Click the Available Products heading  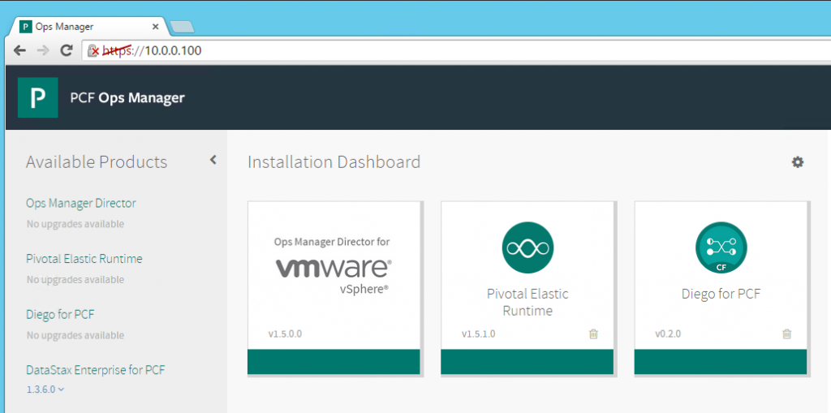(x=97, y=161)
